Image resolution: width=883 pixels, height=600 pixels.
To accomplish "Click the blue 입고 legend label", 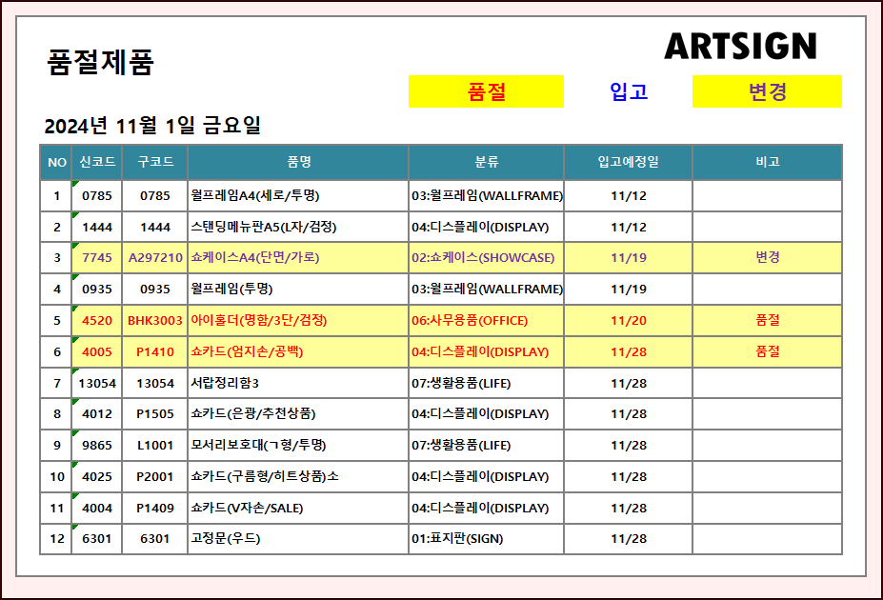I will click(x=629, y=91).
